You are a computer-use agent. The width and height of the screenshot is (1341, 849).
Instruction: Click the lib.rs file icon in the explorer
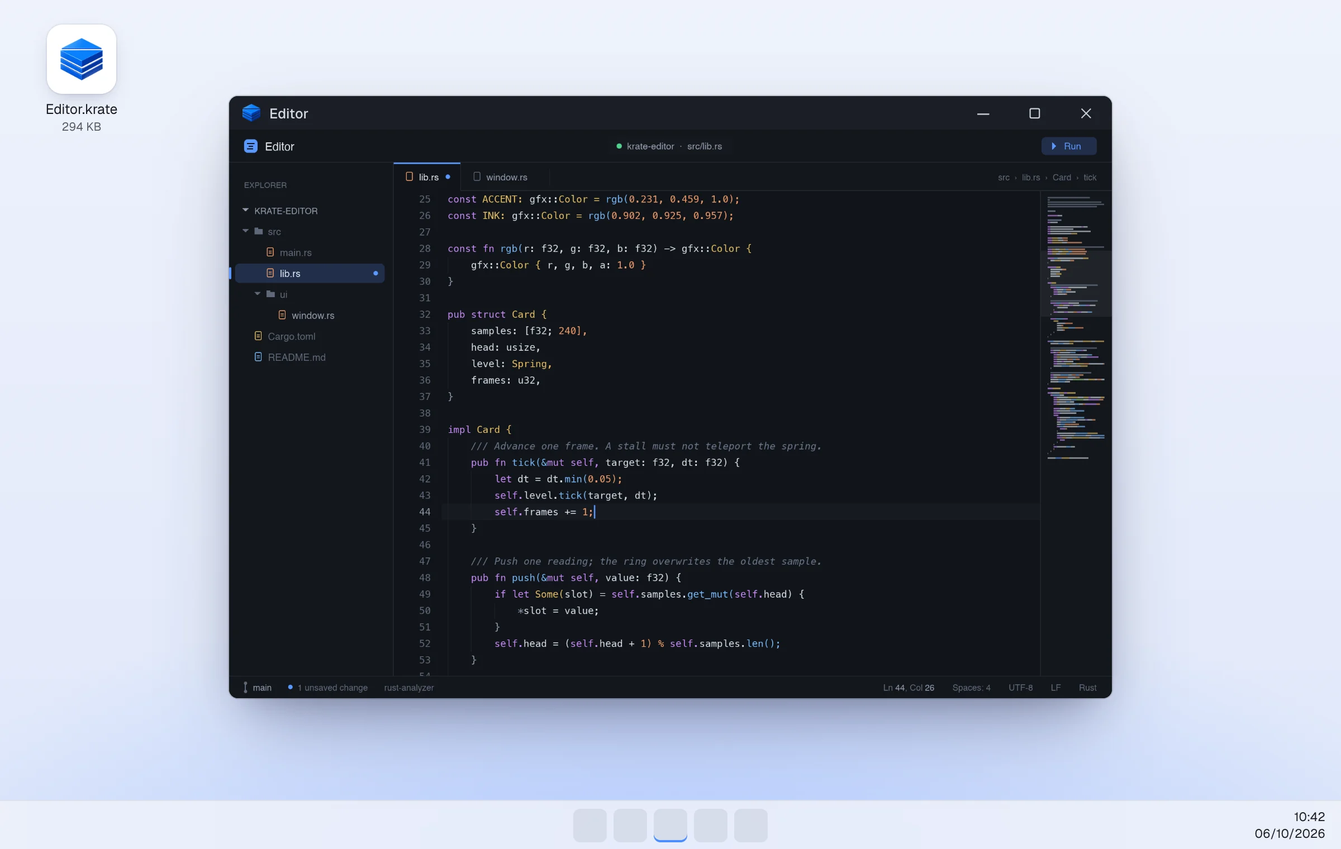[x=270, y=273]
